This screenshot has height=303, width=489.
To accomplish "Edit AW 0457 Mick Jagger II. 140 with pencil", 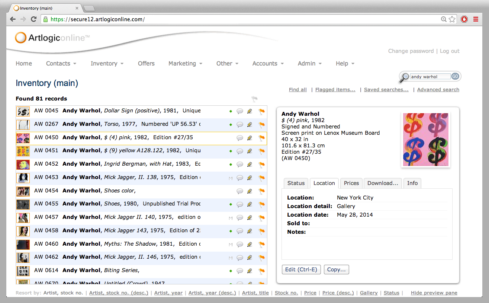I will 250,217.
